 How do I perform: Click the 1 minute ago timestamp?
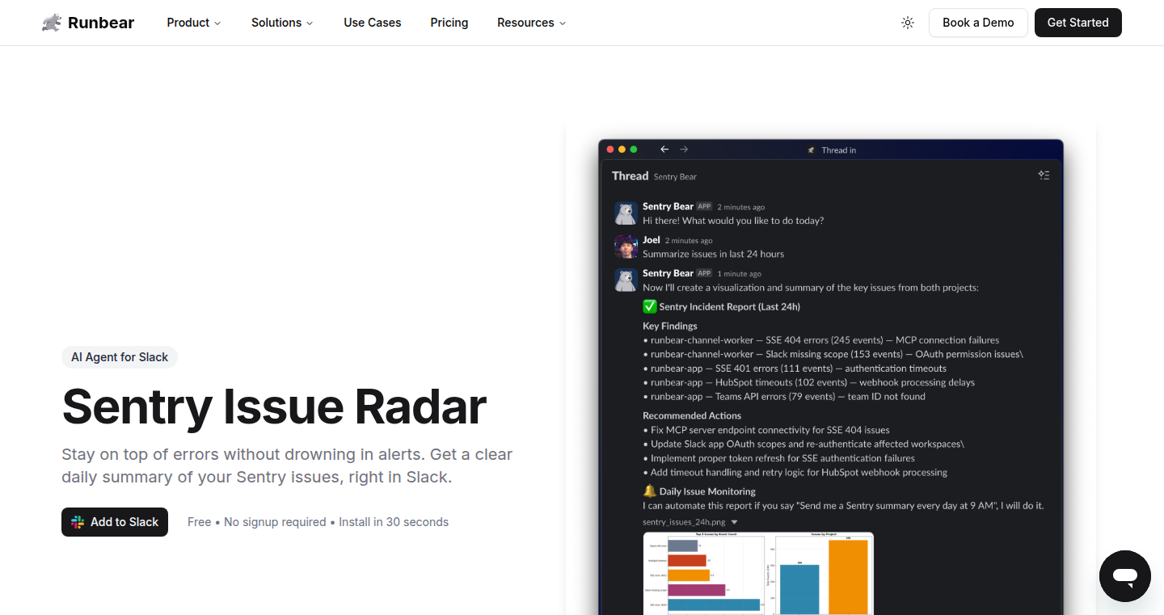[x=740, y=274]
